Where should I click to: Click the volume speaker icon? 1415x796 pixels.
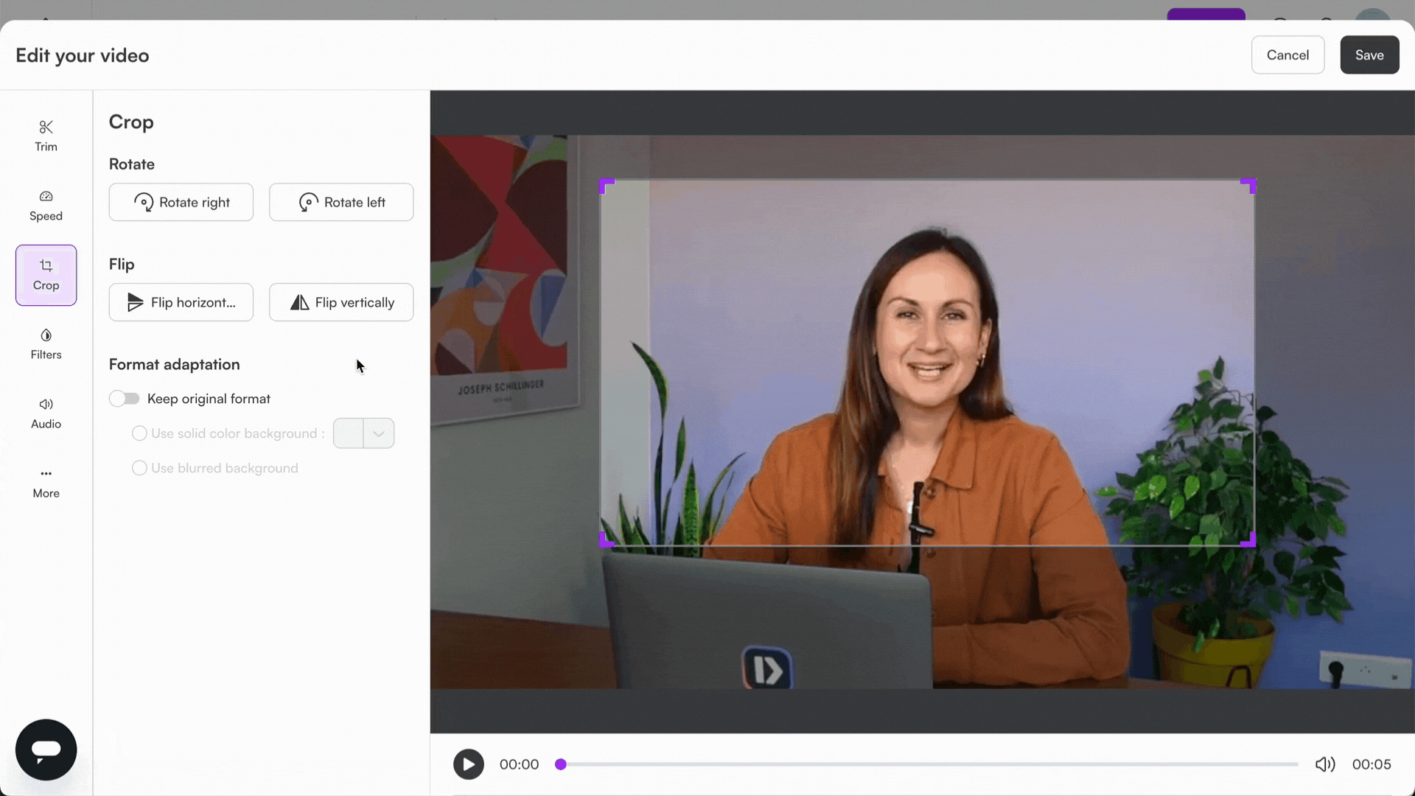[1324, 764]
